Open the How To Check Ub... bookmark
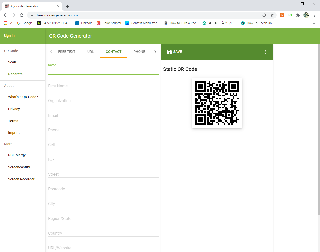 (257, 23)
